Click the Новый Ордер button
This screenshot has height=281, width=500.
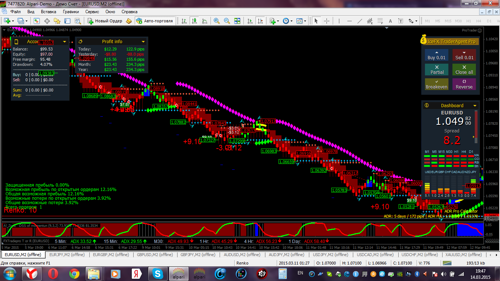pos(105,21)
